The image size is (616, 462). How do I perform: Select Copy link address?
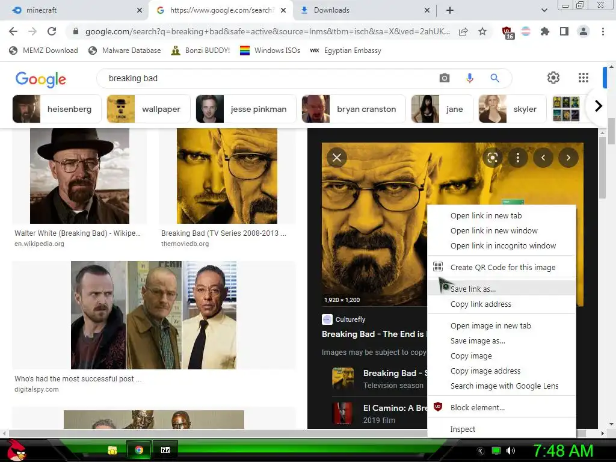pyautogui.click(x=501, y=304)
